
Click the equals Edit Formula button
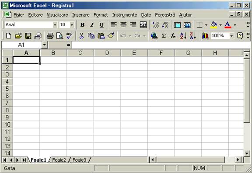coord(68,45)
